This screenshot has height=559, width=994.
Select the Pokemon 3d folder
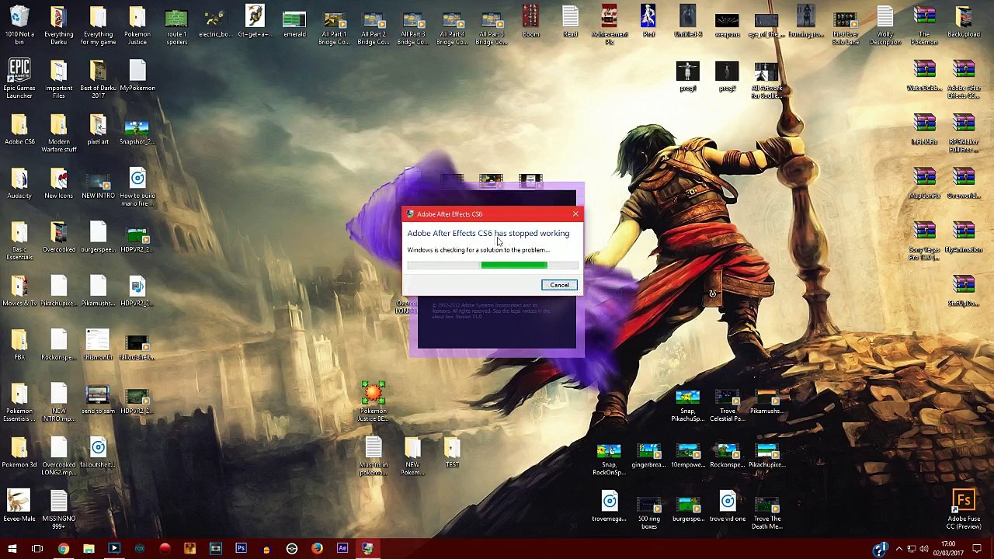click(19, 450)
